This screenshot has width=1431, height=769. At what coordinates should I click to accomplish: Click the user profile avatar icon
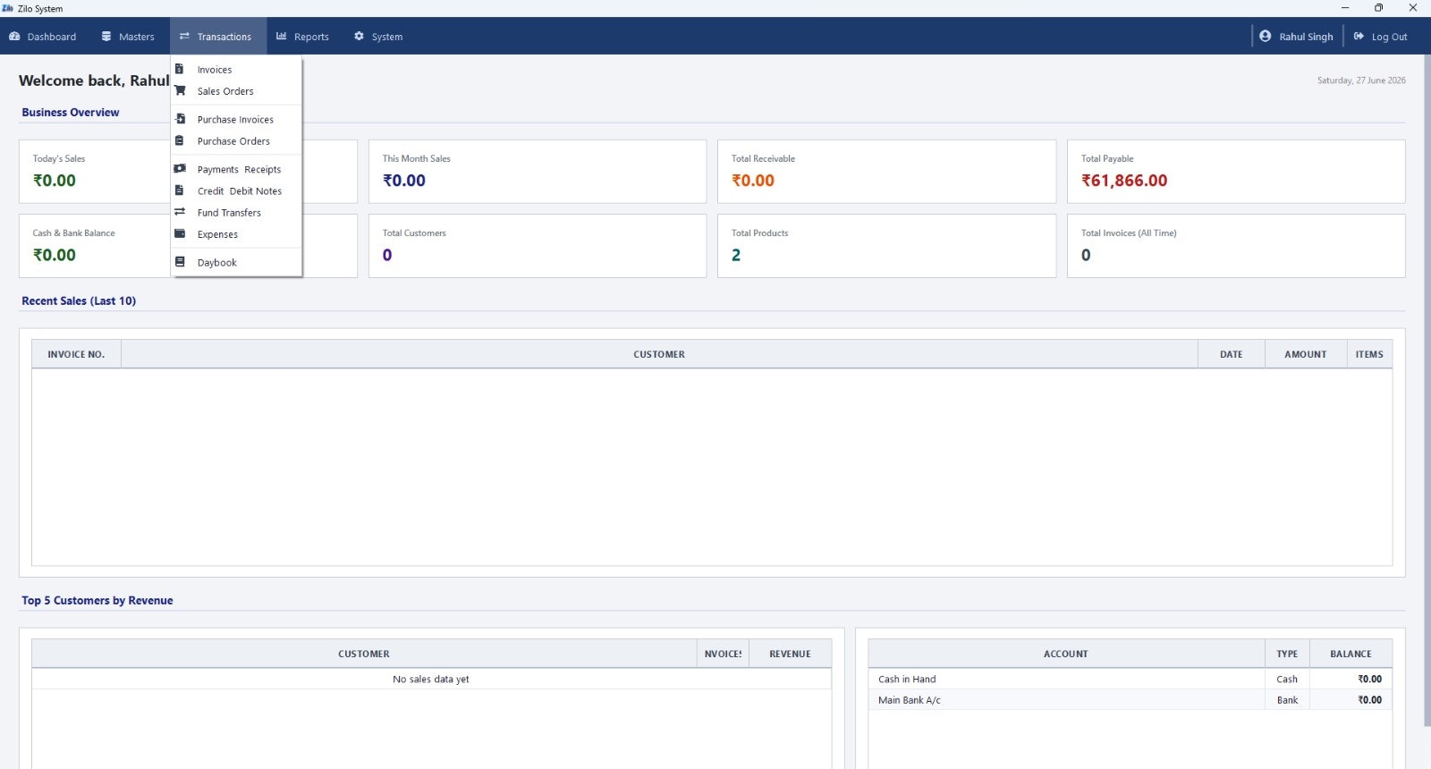pos(1265,36)
